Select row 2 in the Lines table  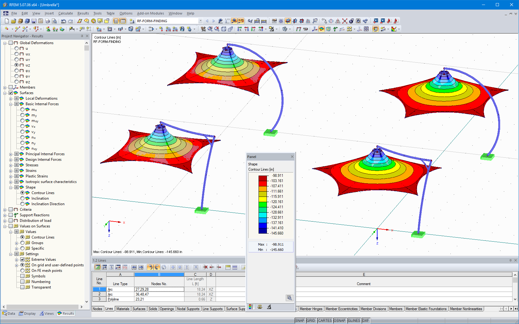(99, 294)
